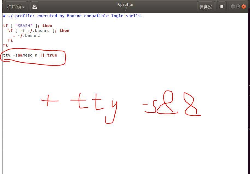This screenshot has width=250, height=174.
Task: Click the final unindented 'fi' keyword
Action: click(x=5, y=45)
